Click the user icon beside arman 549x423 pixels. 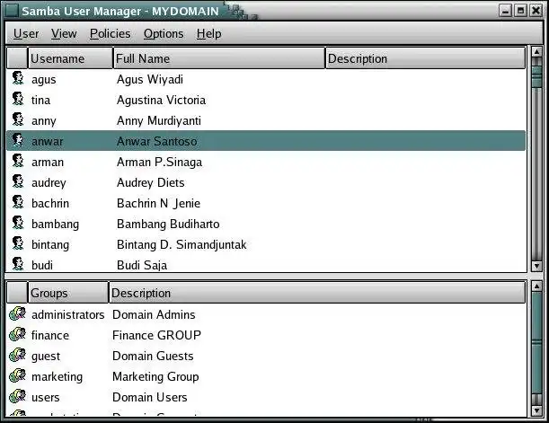18,161
